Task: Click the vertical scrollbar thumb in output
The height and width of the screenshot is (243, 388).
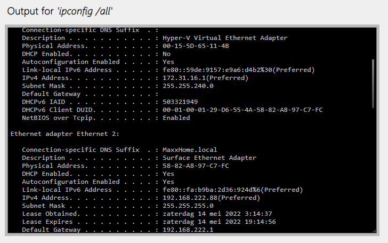Action: 373,83
